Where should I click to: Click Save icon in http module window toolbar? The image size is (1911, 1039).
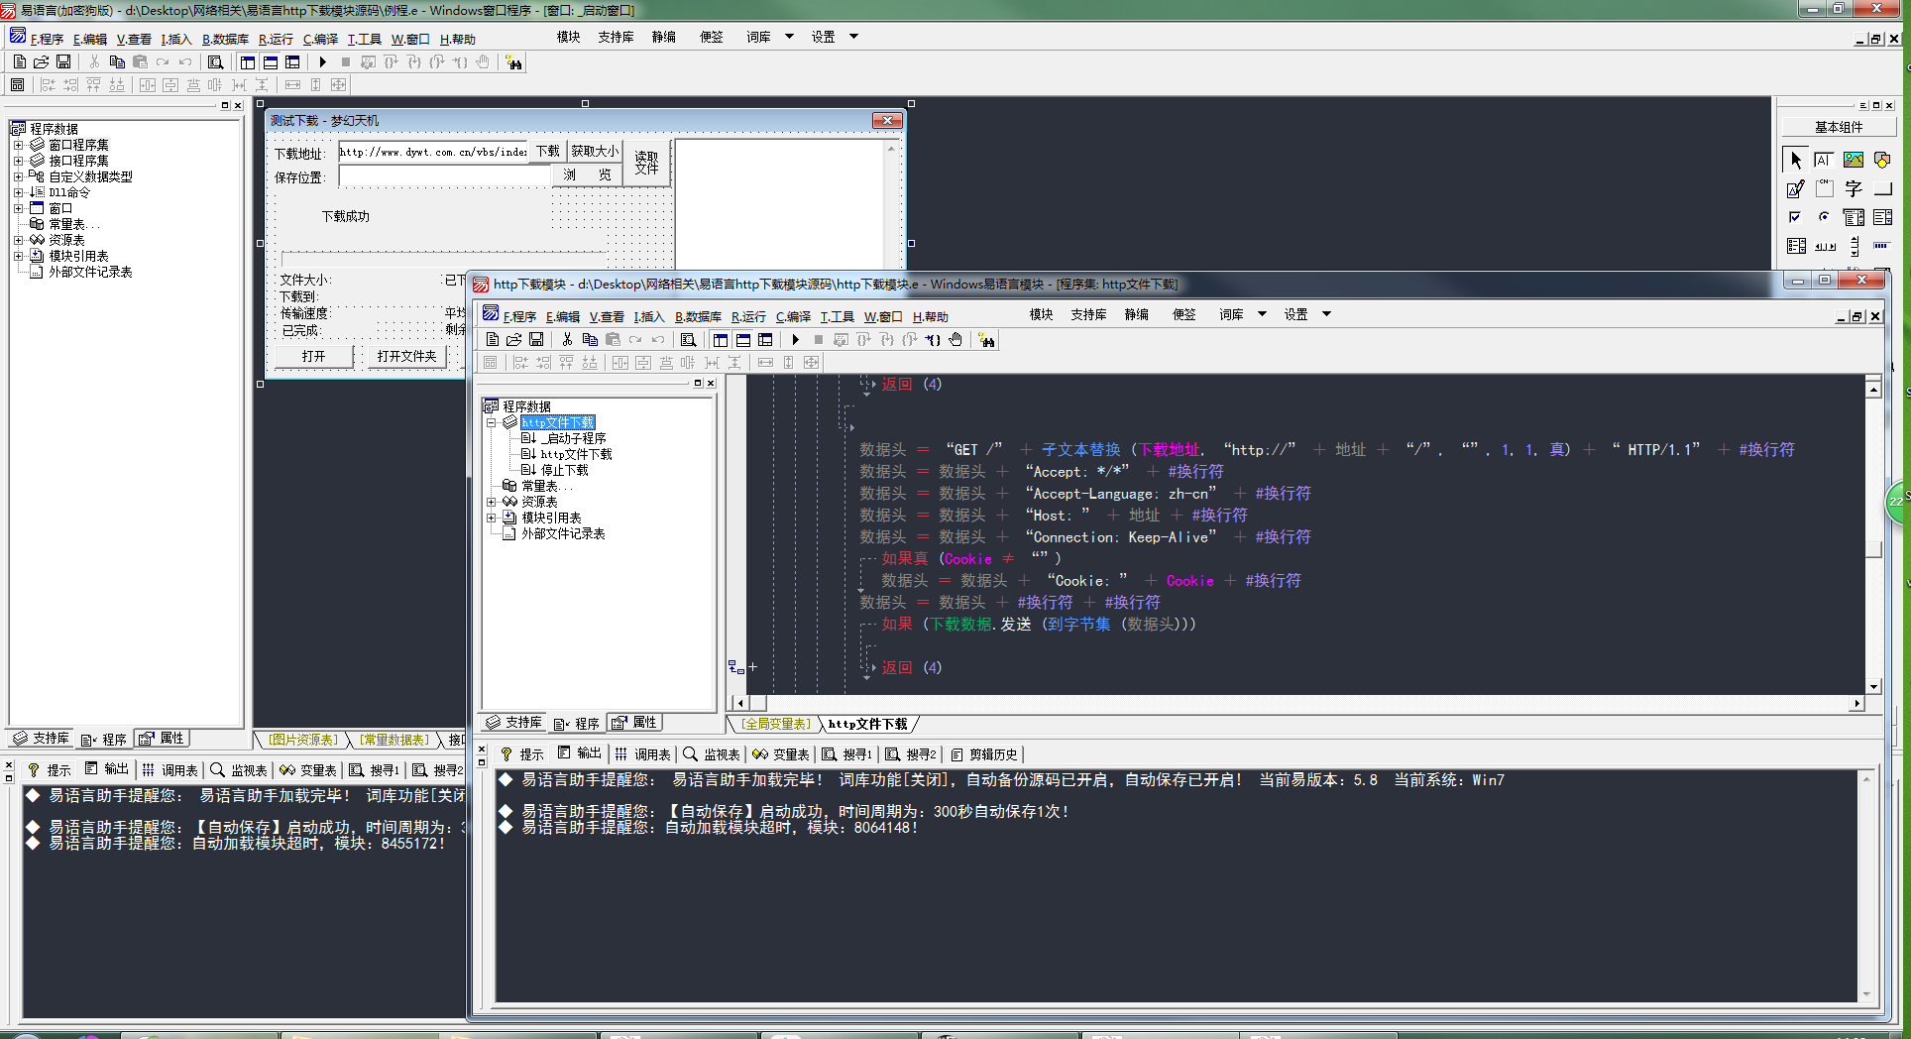click(x=536, y=339)
